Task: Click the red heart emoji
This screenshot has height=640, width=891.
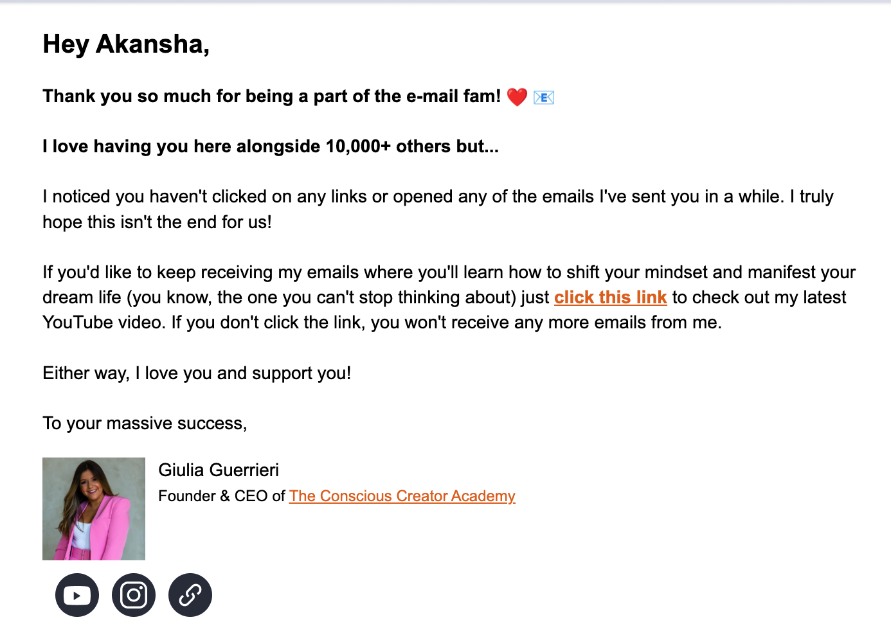Action: 516,97
